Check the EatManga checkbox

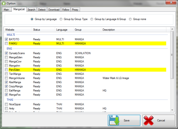coord(6,90)
